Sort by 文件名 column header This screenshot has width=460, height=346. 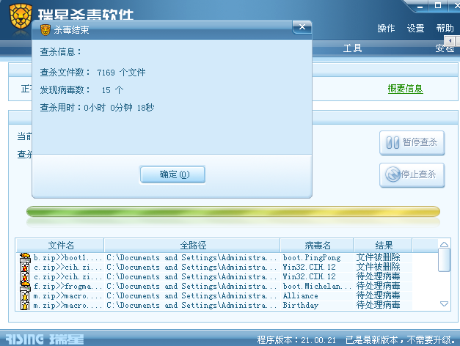[x=60, y=245]
